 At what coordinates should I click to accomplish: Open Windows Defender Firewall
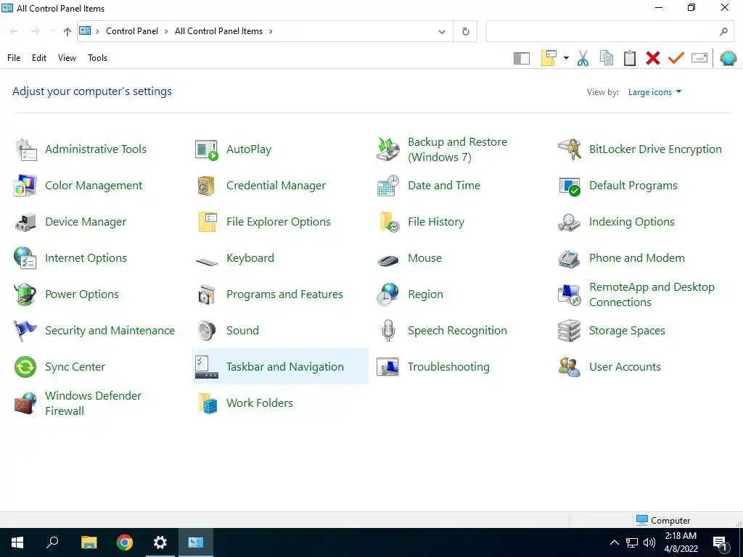point(78,403)
